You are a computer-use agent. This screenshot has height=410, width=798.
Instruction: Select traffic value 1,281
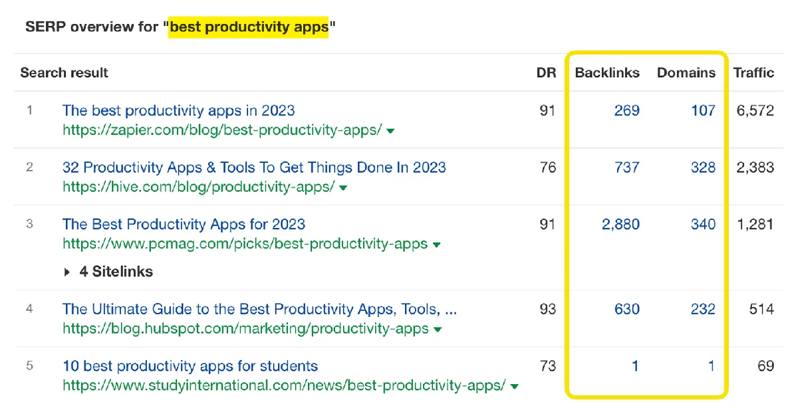(755, 224)
